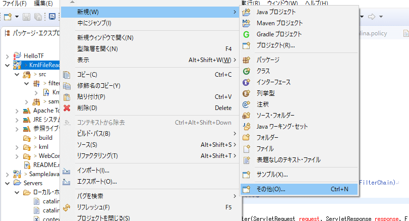Open the リファクタリング(T) submenu

[x=150, y=156]
